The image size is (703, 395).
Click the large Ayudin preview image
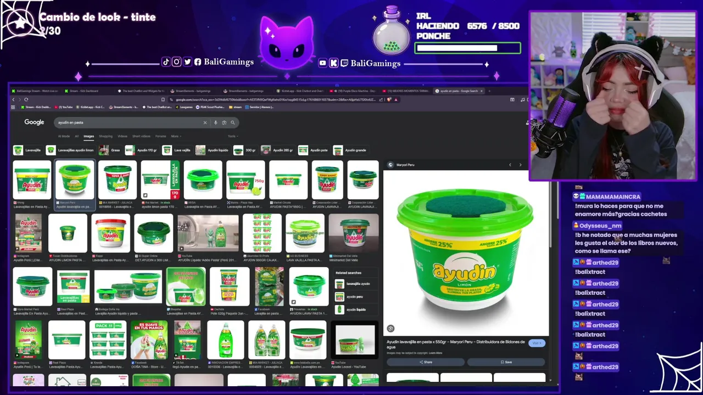(466, 253)
